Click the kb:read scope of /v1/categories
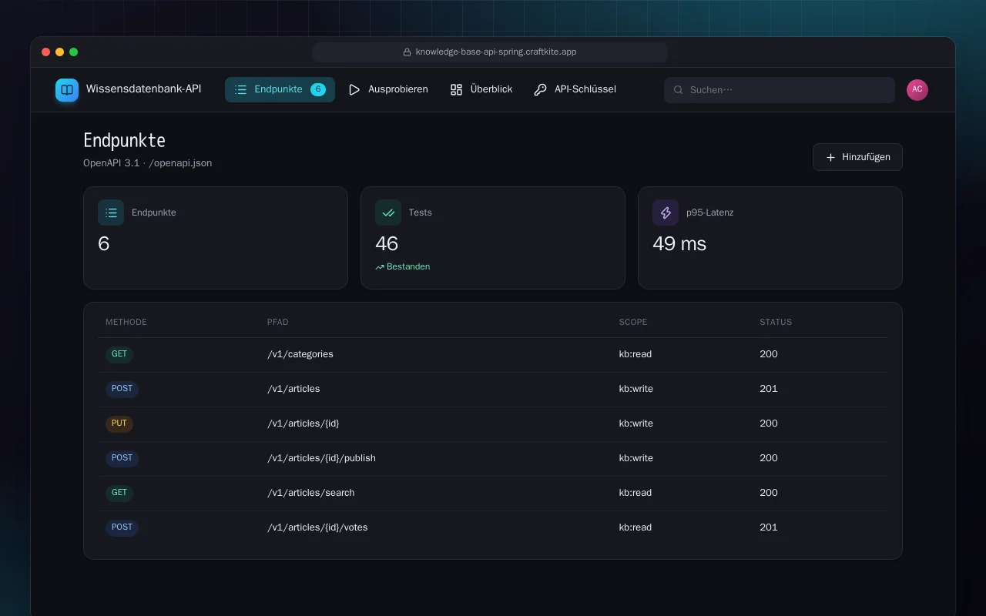986x616 pixels. coord(636,354)
